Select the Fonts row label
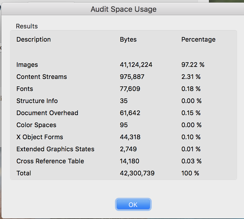 25,89
